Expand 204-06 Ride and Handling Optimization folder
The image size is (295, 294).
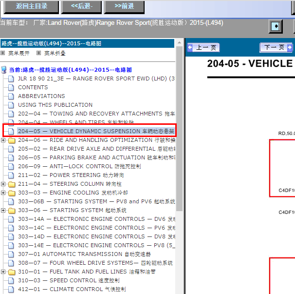(x=3, y=140)
